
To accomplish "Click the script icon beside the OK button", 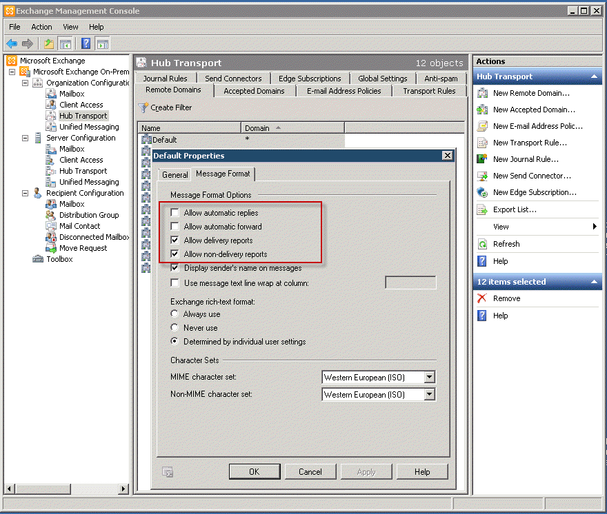I will (x=168, y=472).
